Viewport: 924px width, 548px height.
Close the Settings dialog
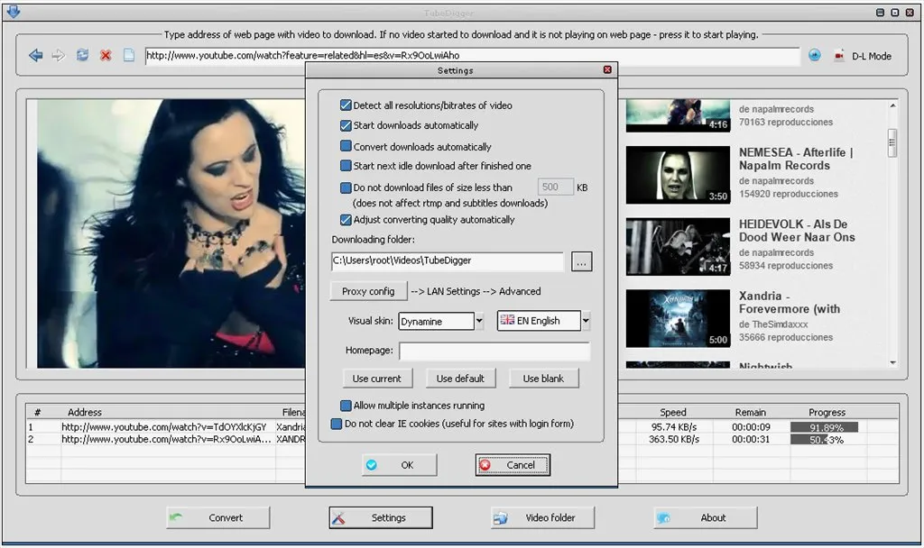[x=607, y=70]
